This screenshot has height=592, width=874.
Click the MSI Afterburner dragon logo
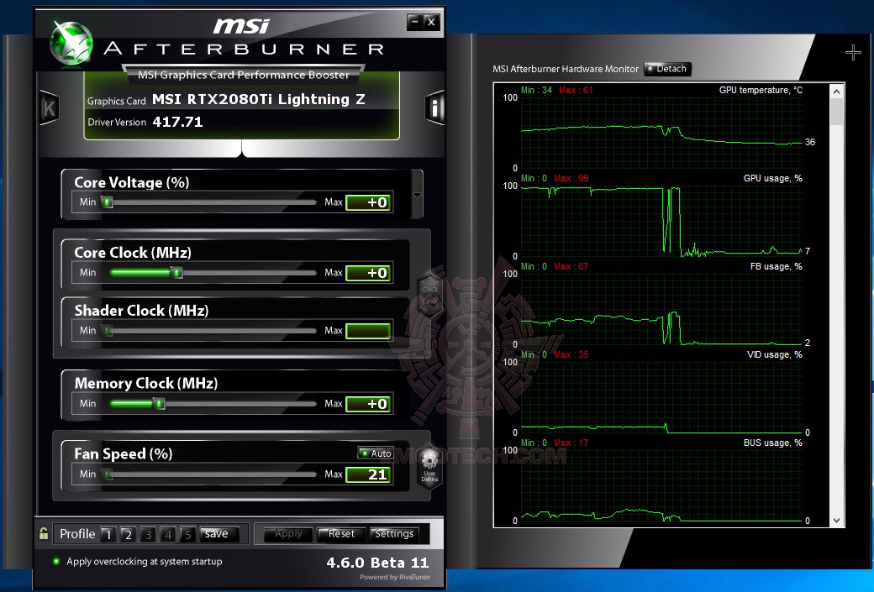(x=71, y=42)
